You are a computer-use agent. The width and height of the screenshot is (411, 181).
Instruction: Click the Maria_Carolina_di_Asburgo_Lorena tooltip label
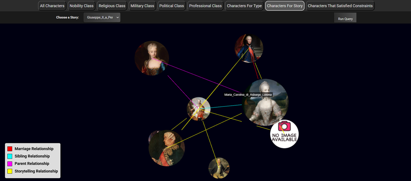pyautogui.click(x=248, y=95)
